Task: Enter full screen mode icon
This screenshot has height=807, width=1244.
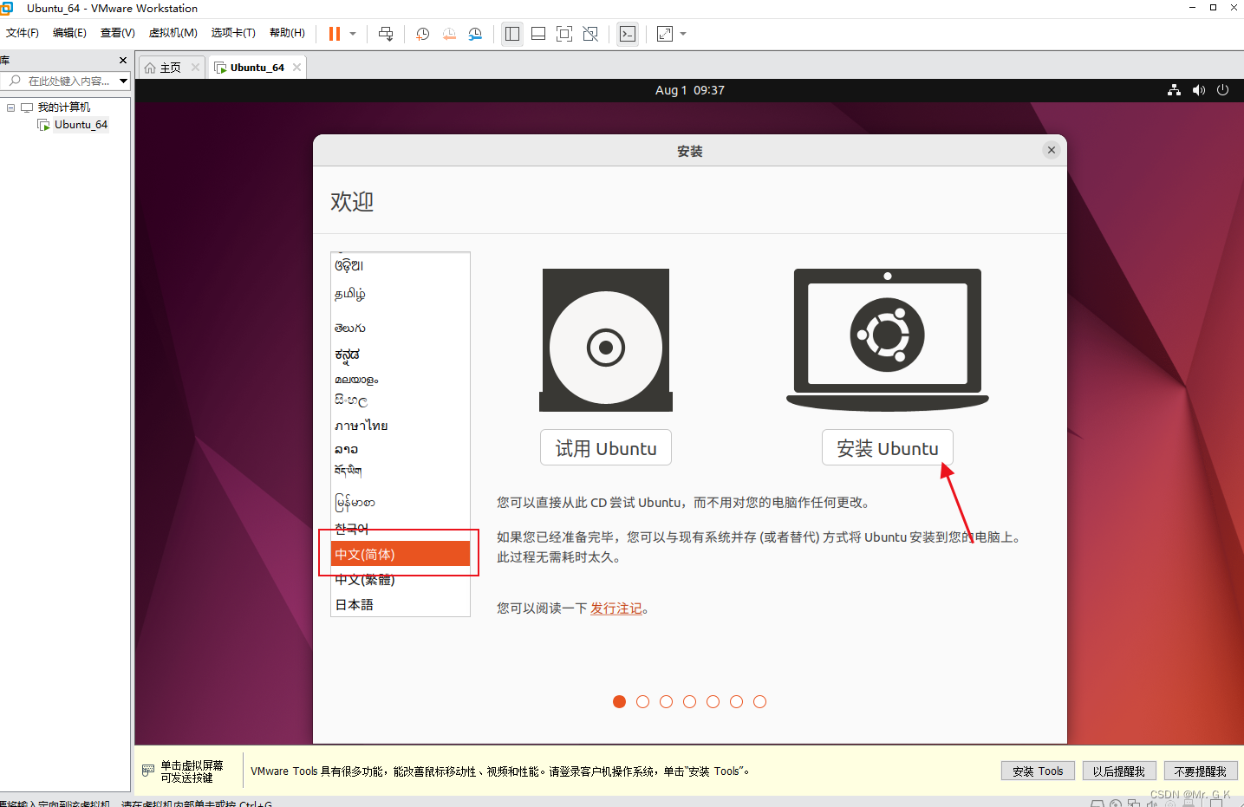Action: 564,34
